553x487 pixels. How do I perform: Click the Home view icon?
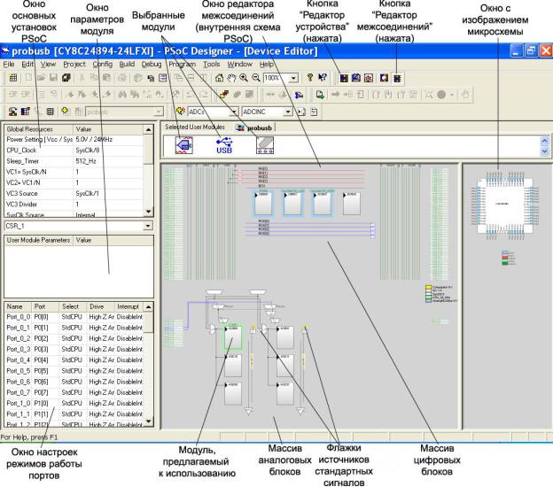219,78
